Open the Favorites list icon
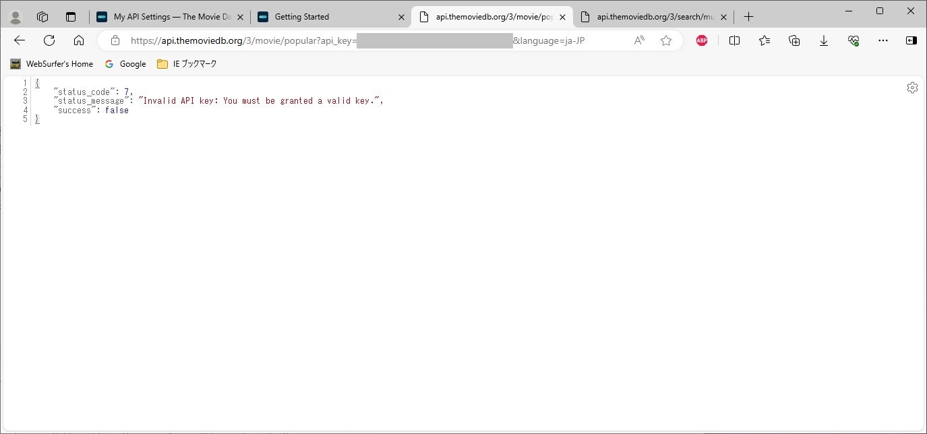This screenshot has height=434, width=927. [x=765, y=40]
